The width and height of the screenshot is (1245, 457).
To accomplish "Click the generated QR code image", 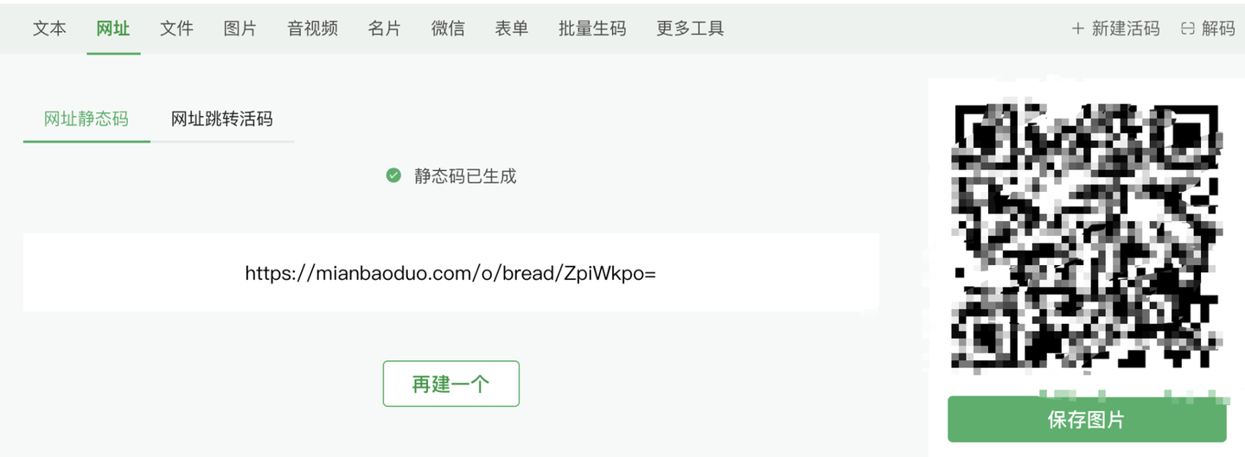I will 1088,239.
